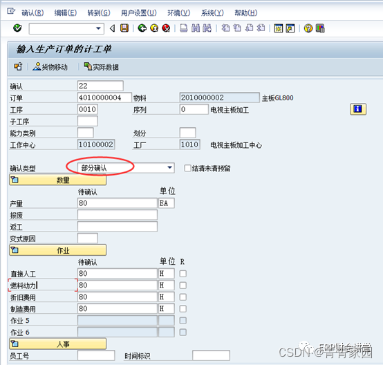
Task: Toggle the R checkbox for 作业 5
Action: point(183,320)
